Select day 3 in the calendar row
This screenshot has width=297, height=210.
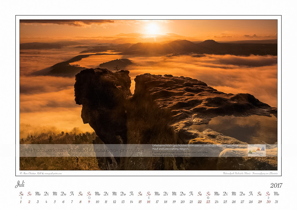[38, 202]
